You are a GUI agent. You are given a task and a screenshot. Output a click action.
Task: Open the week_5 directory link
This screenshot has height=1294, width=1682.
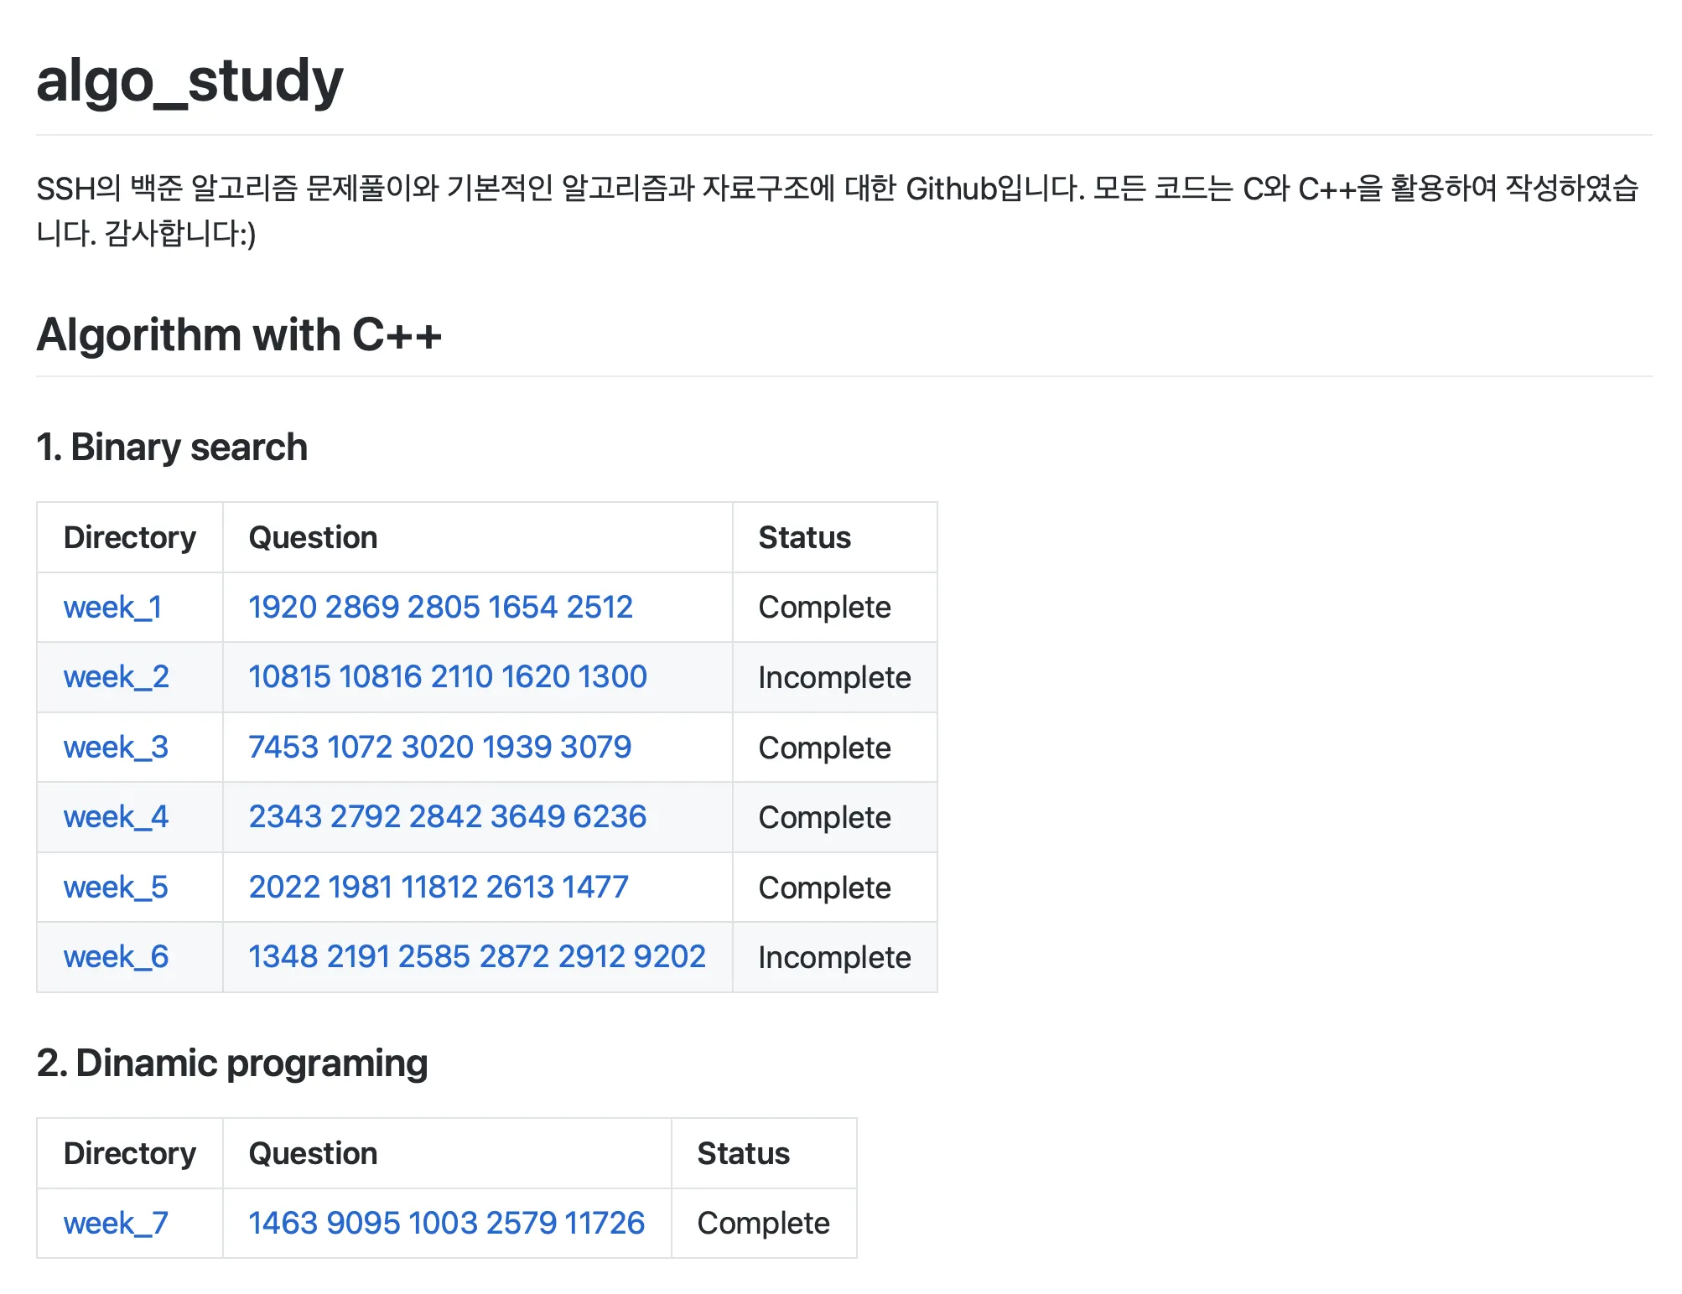(x=116, y=887)
